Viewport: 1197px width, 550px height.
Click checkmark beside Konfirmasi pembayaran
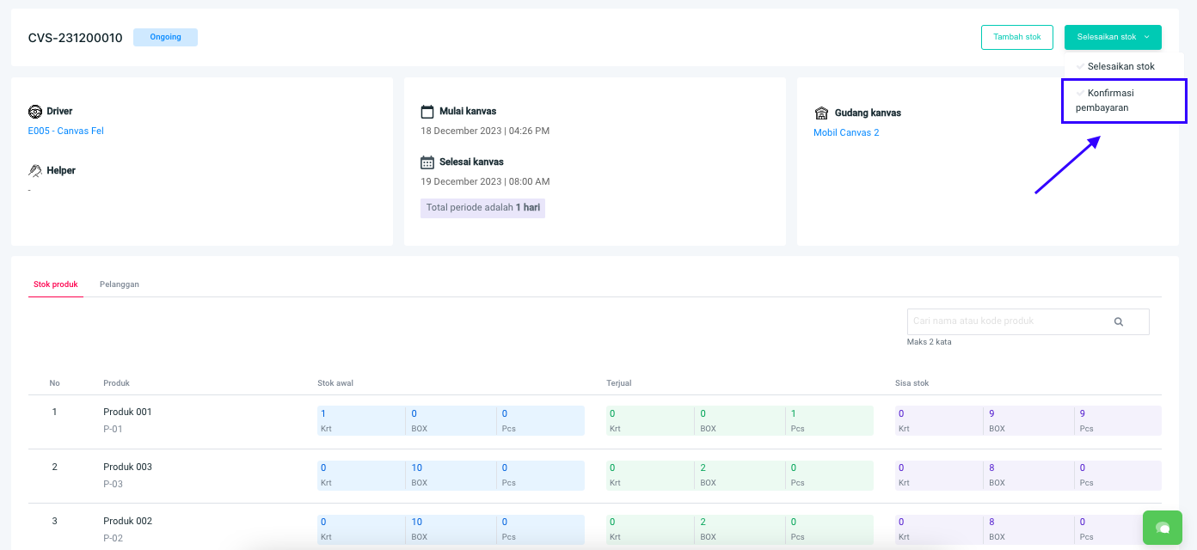(1080, 93)
